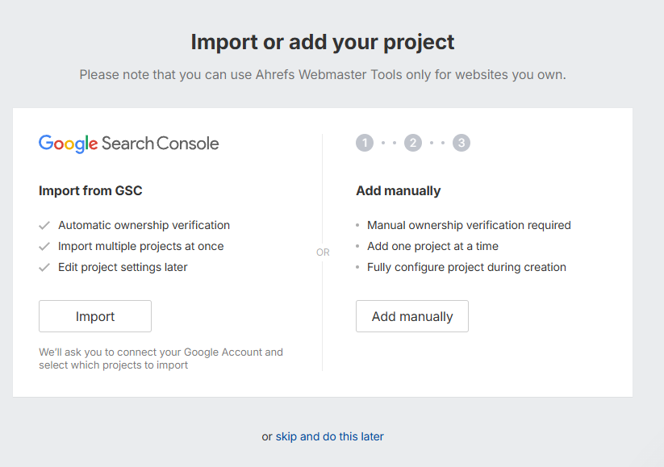This screenshot has width=664, height=467.
Task: Follow the skip and do this later link
Action: tap(329, 436)
